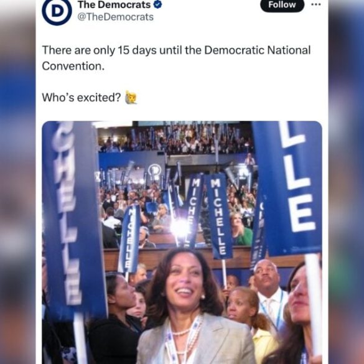
Task: Select the '15 days until' tweet text
Action: (x=176, y=58)
